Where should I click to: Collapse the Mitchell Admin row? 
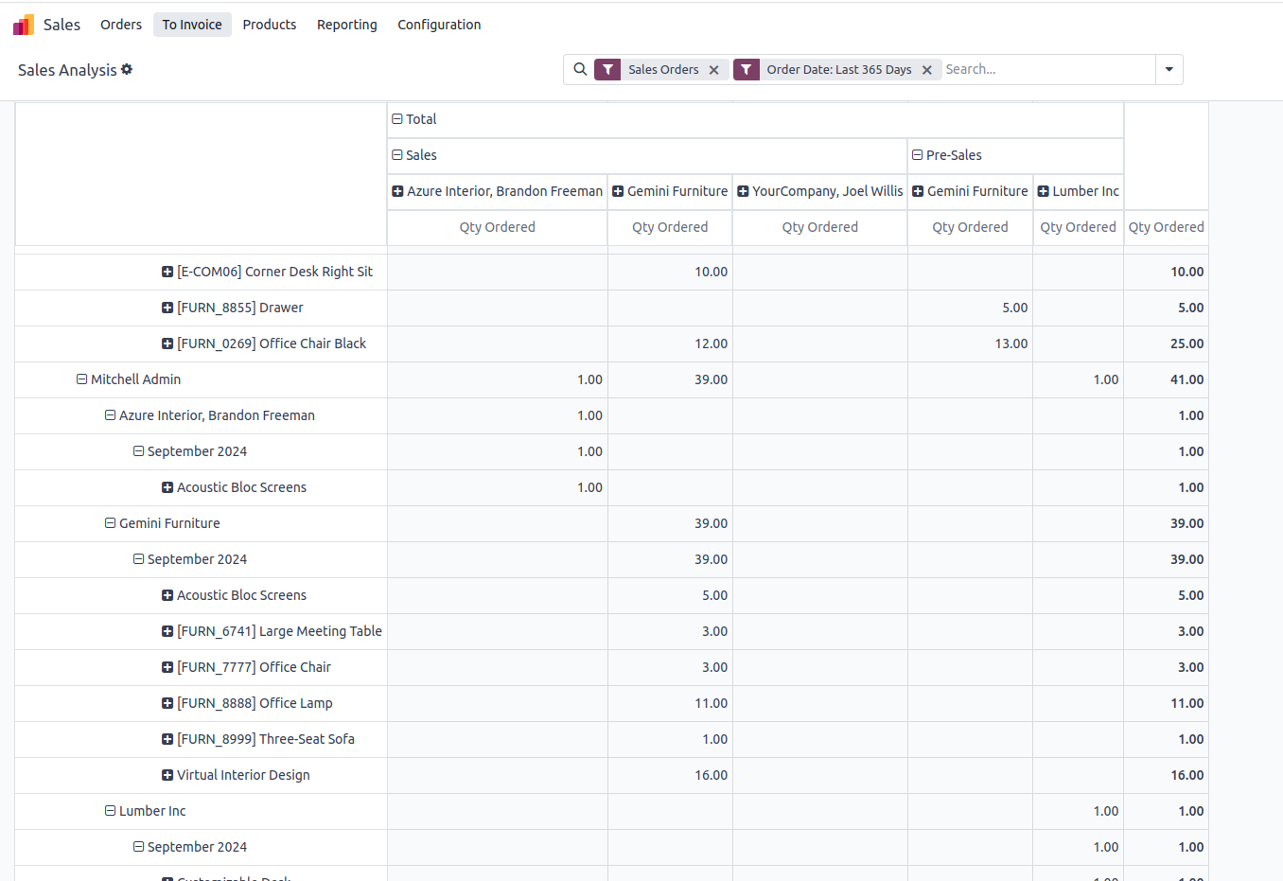coord(129,379)
